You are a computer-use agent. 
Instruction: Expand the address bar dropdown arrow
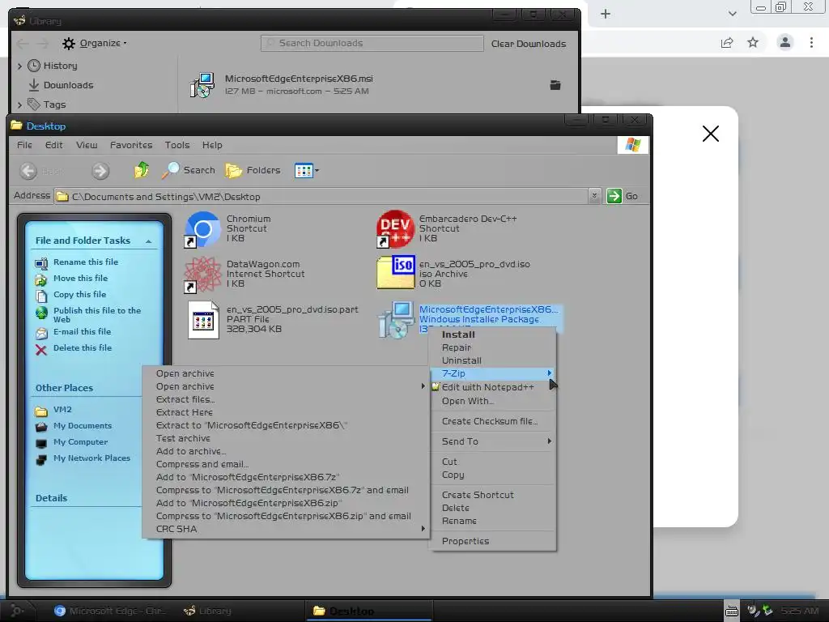[x=594, y=196]
